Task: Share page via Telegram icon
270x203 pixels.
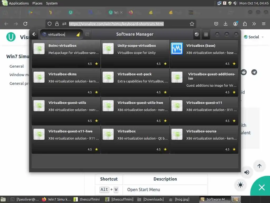Action: click(x=254, y=72)
